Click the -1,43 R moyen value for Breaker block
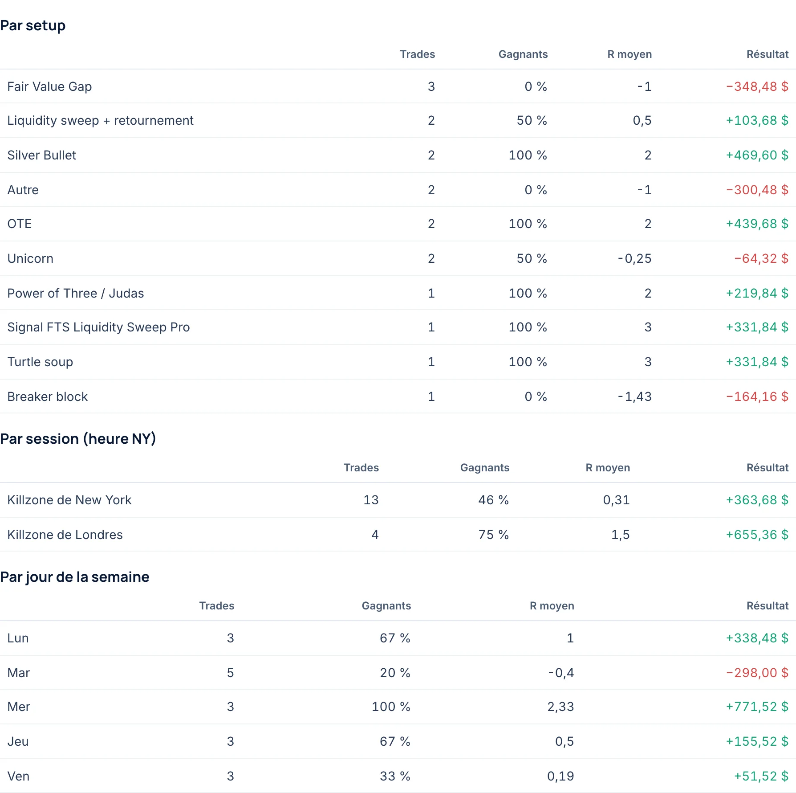Viewport: 796px width, 793px height. click(635, 396)
